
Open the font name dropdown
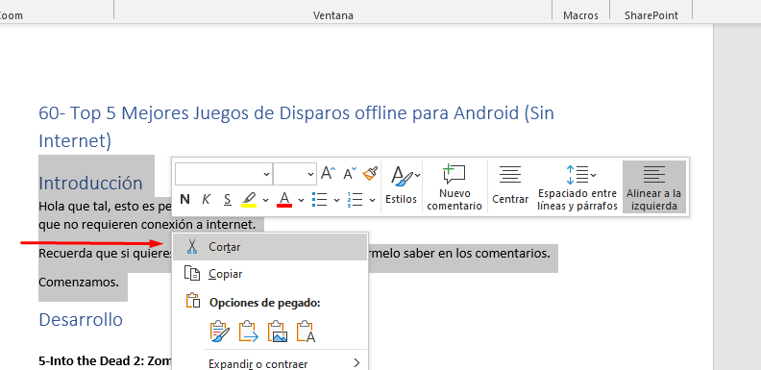click(266, 174)
